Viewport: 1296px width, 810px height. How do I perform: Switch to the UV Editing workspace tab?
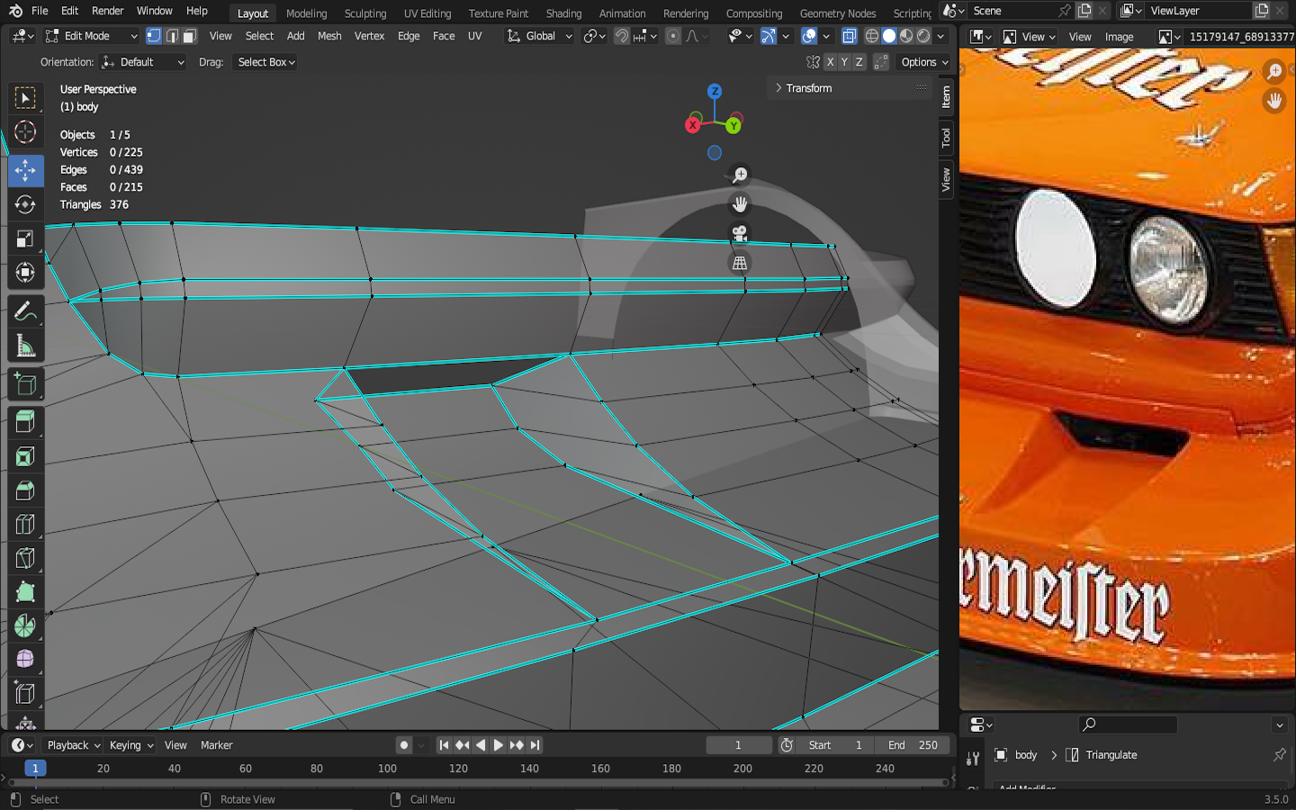pyautogui.click(x=427, y=13)
